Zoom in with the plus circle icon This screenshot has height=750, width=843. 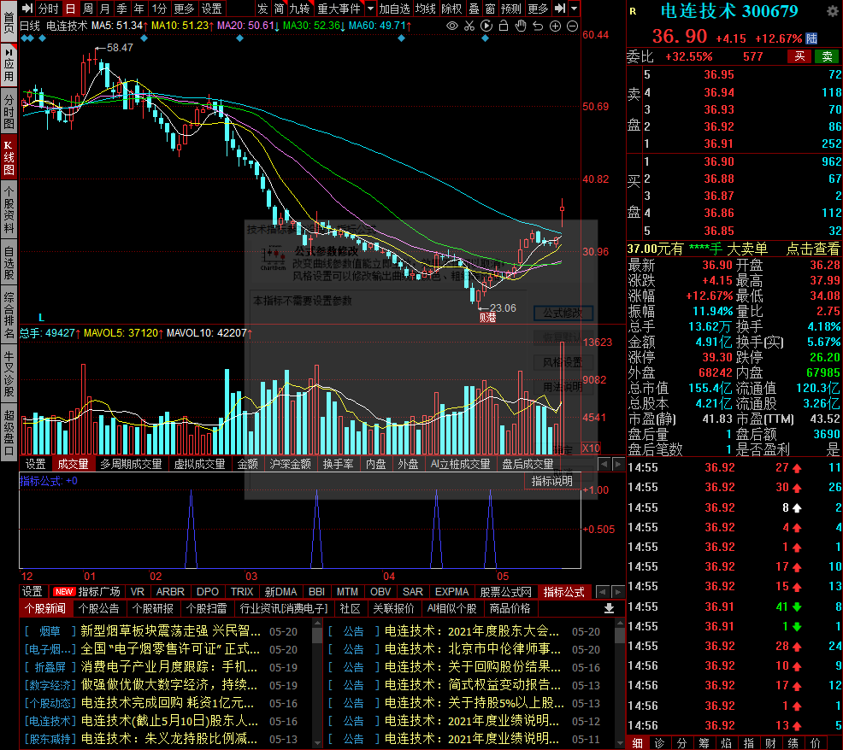click(556, 26)
